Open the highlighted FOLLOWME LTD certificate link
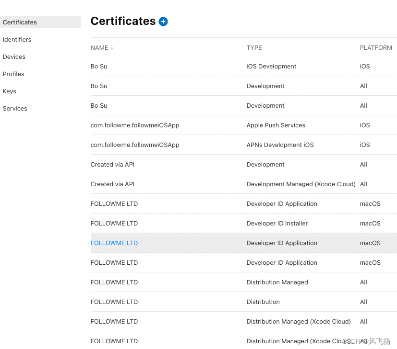This screenshot has height=349, width=397. tap(114, 243)
